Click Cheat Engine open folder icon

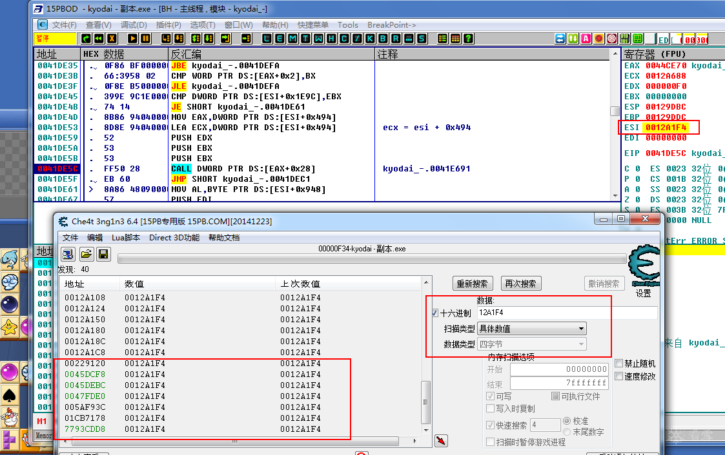(86, 255)
